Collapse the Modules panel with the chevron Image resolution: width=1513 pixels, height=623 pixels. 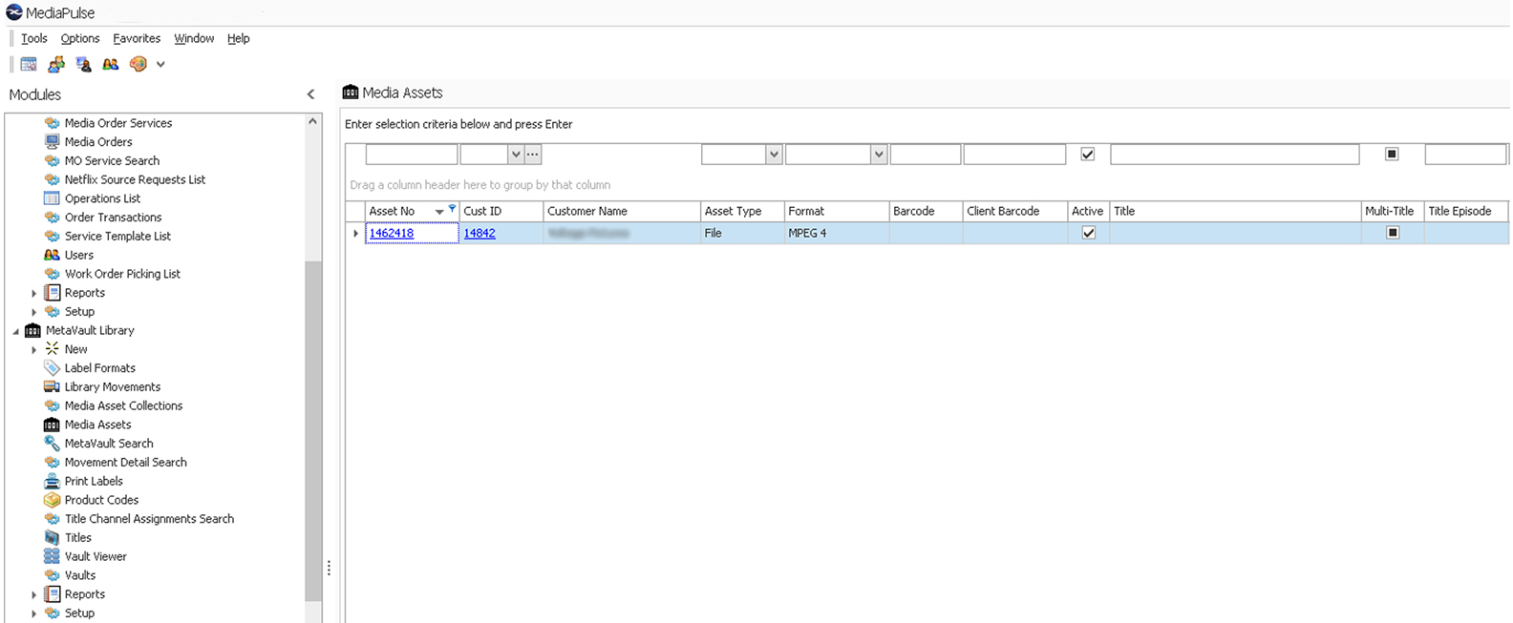pos(310,94)
